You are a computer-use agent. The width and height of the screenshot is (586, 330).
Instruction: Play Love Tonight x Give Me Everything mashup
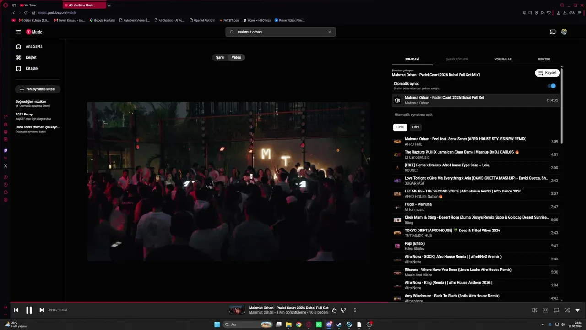click(x=476, y=181)
